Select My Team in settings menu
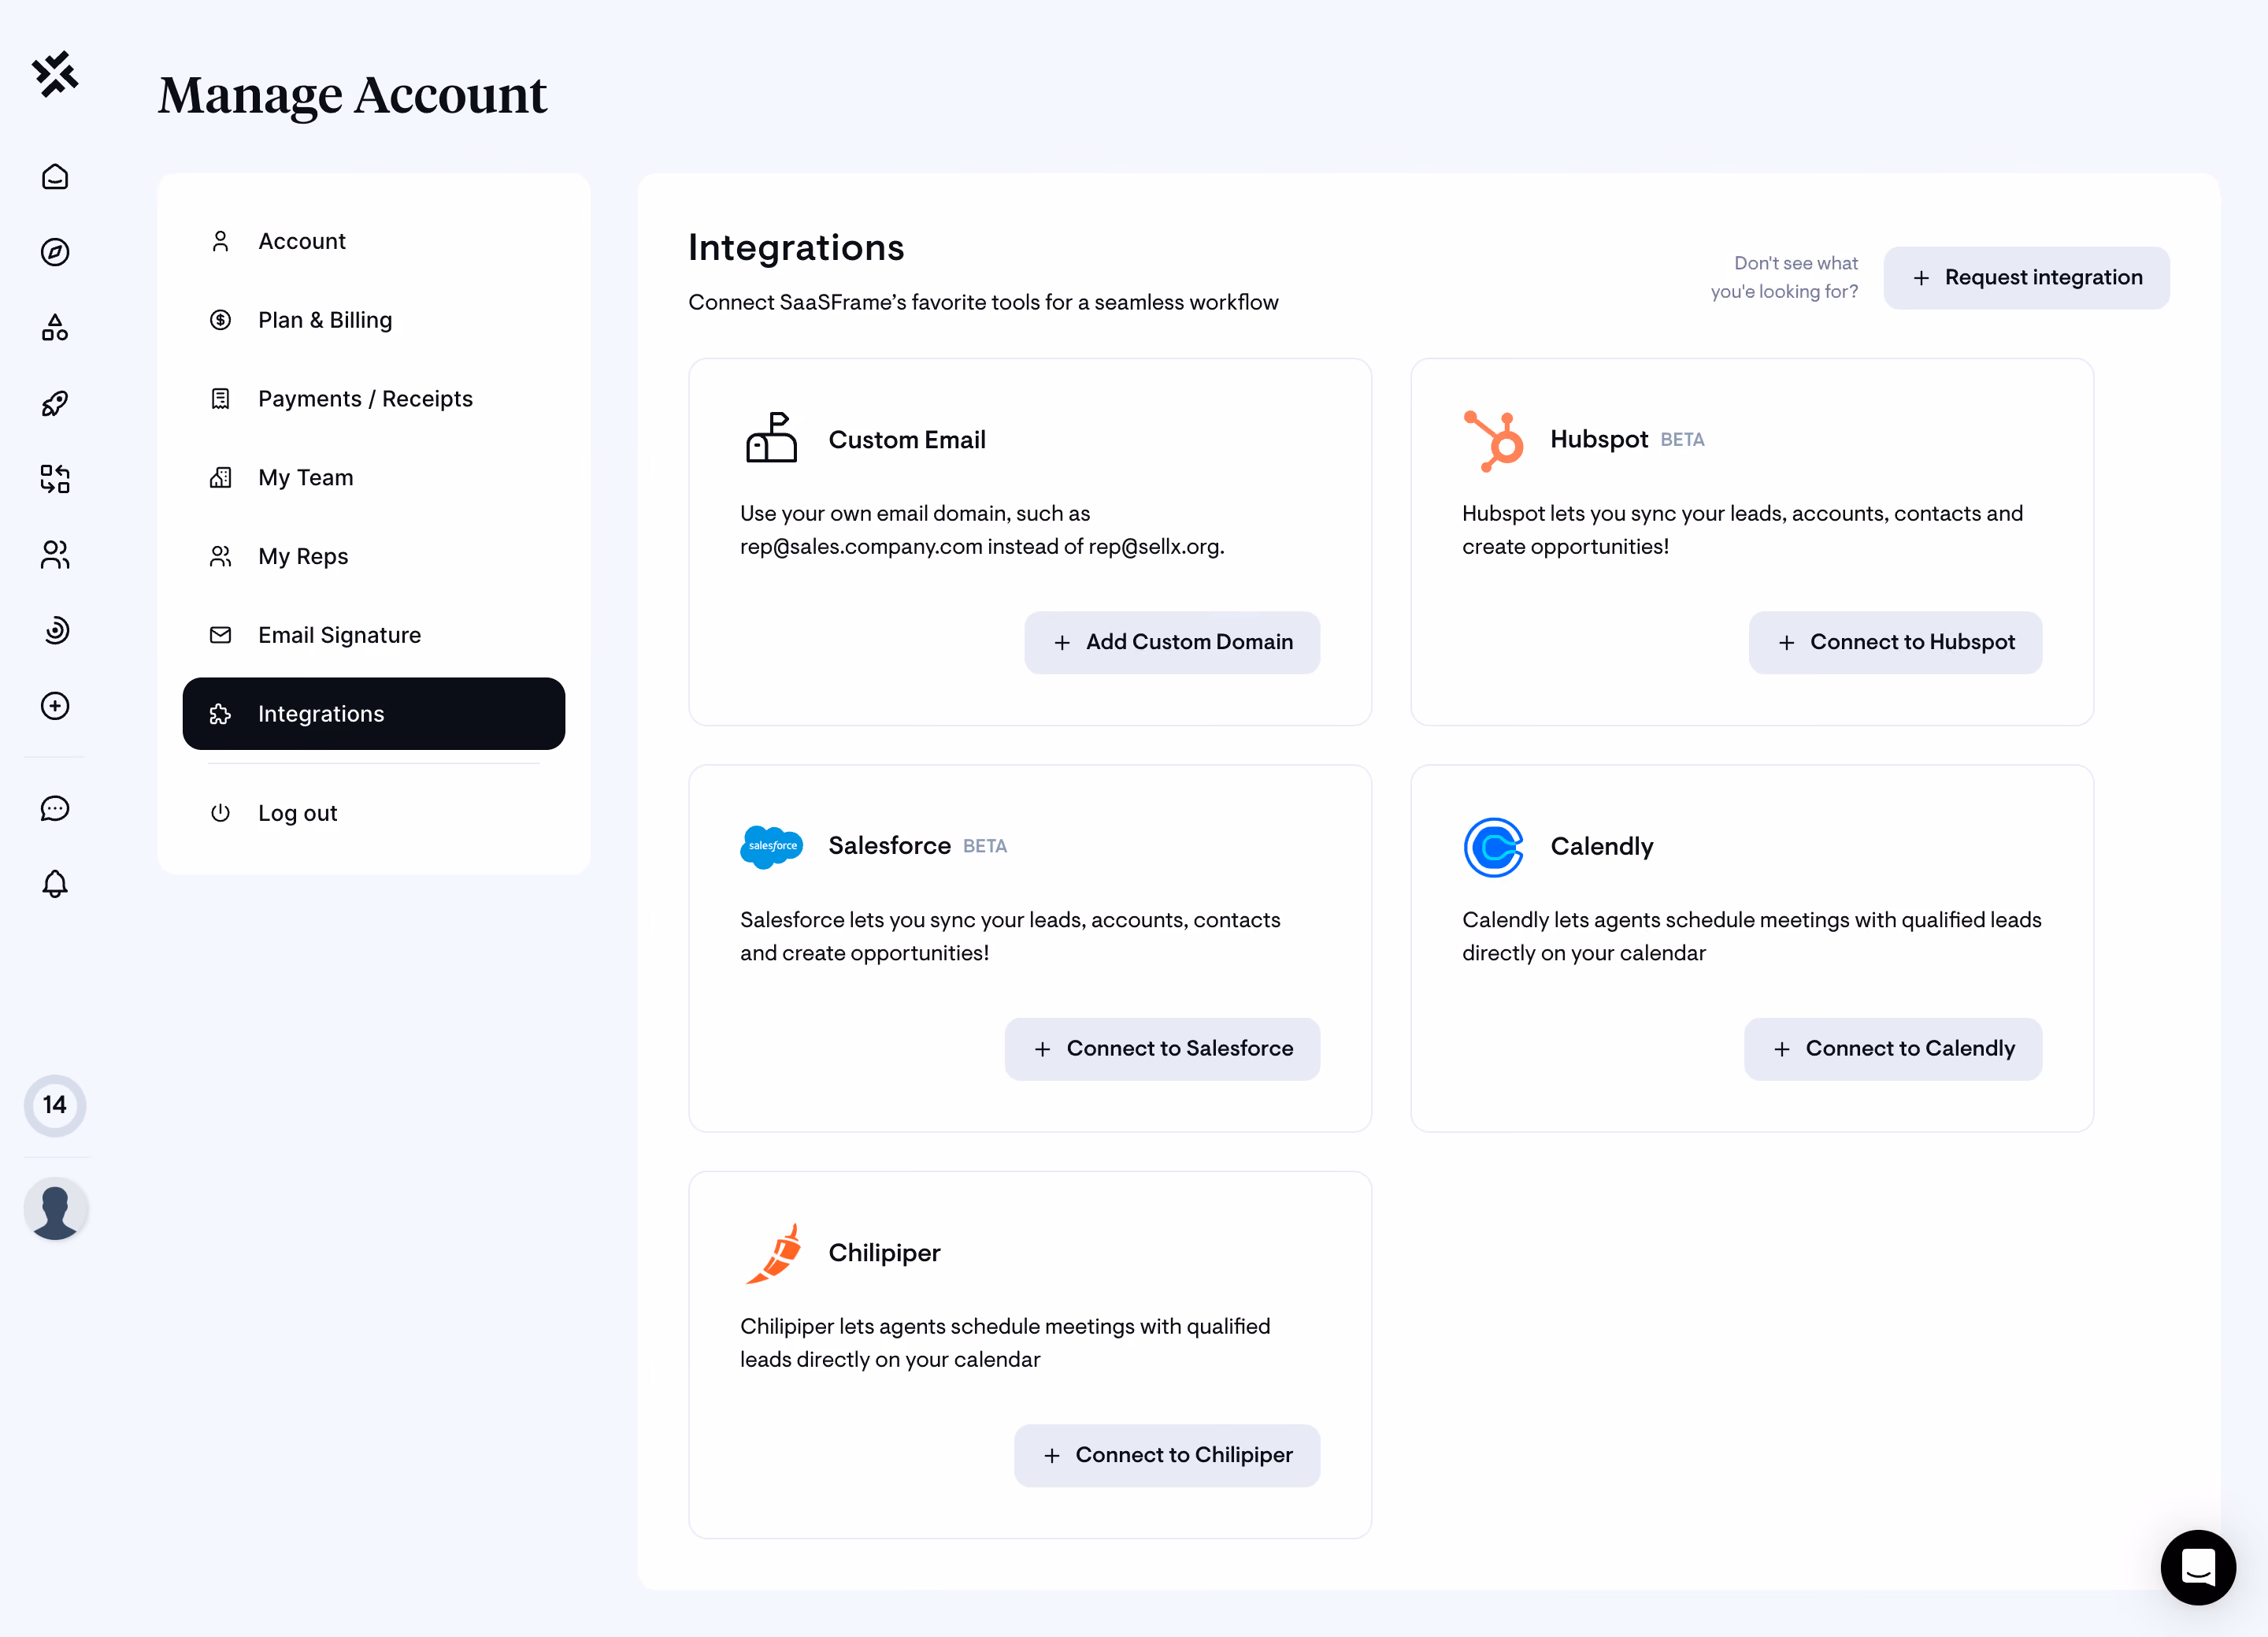This screenshot has height=1637, width=2268. point(374,477)
